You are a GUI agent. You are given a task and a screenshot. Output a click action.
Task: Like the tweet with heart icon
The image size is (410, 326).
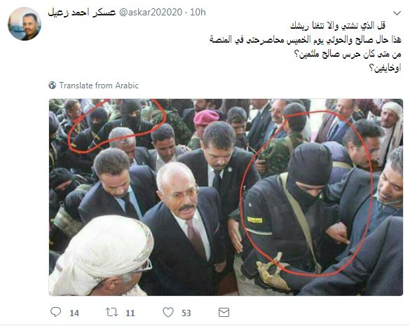coord(168,312)
